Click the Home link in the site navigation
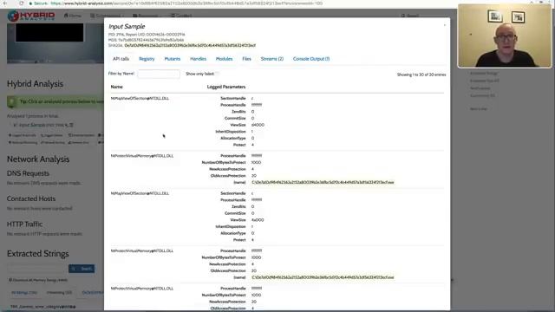The height and width of the screenshot is (312, 555). pyautogui.click(x=73, y=16)
